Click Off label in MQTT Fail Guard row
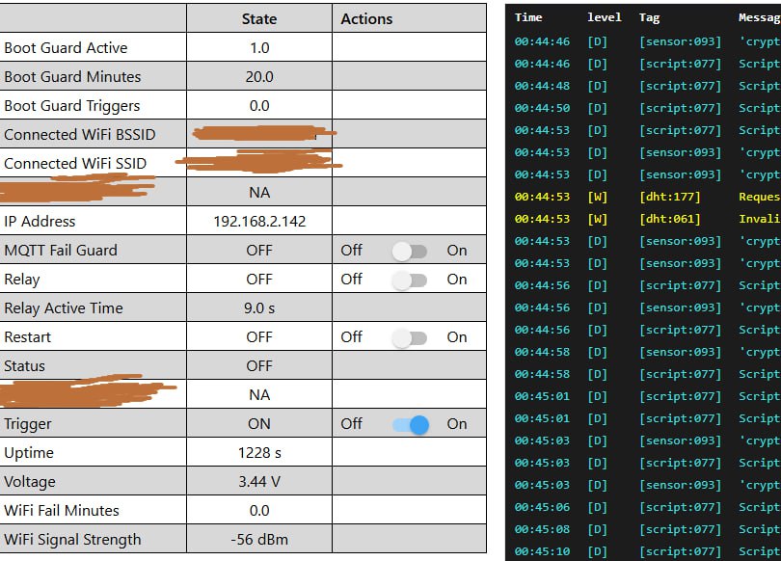The height and width of the screenshot is (561, 781). click(351, 250)
